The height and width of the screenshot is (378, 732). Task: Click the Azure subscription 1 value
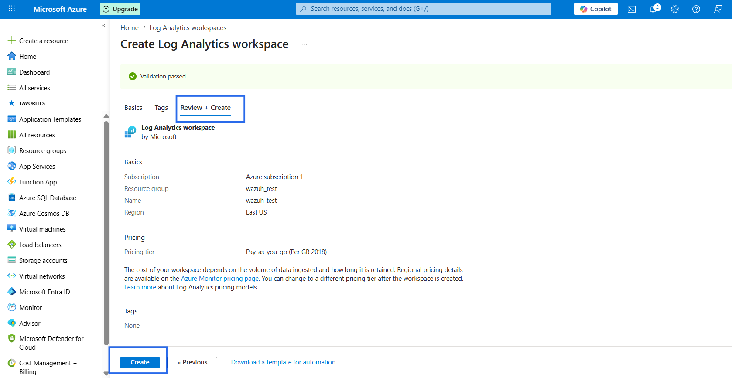pos(274,177)
